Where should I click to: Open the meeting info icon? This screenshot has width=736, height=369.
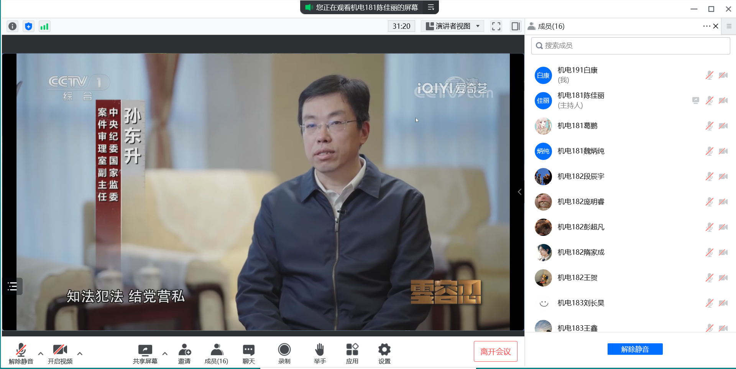click(x=13, y=26)
